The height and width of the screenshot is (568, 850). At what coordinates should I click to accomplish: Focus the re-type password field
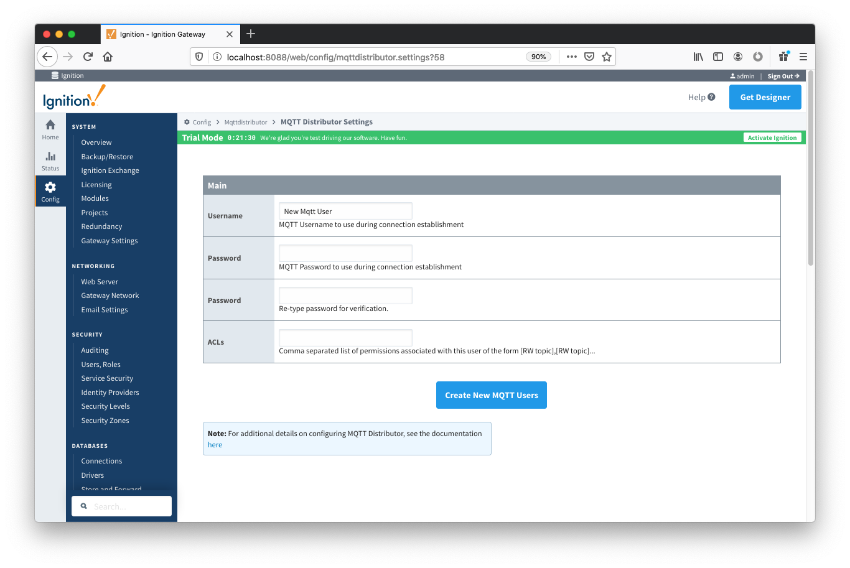pyautogui.click(x=345, y=296)
